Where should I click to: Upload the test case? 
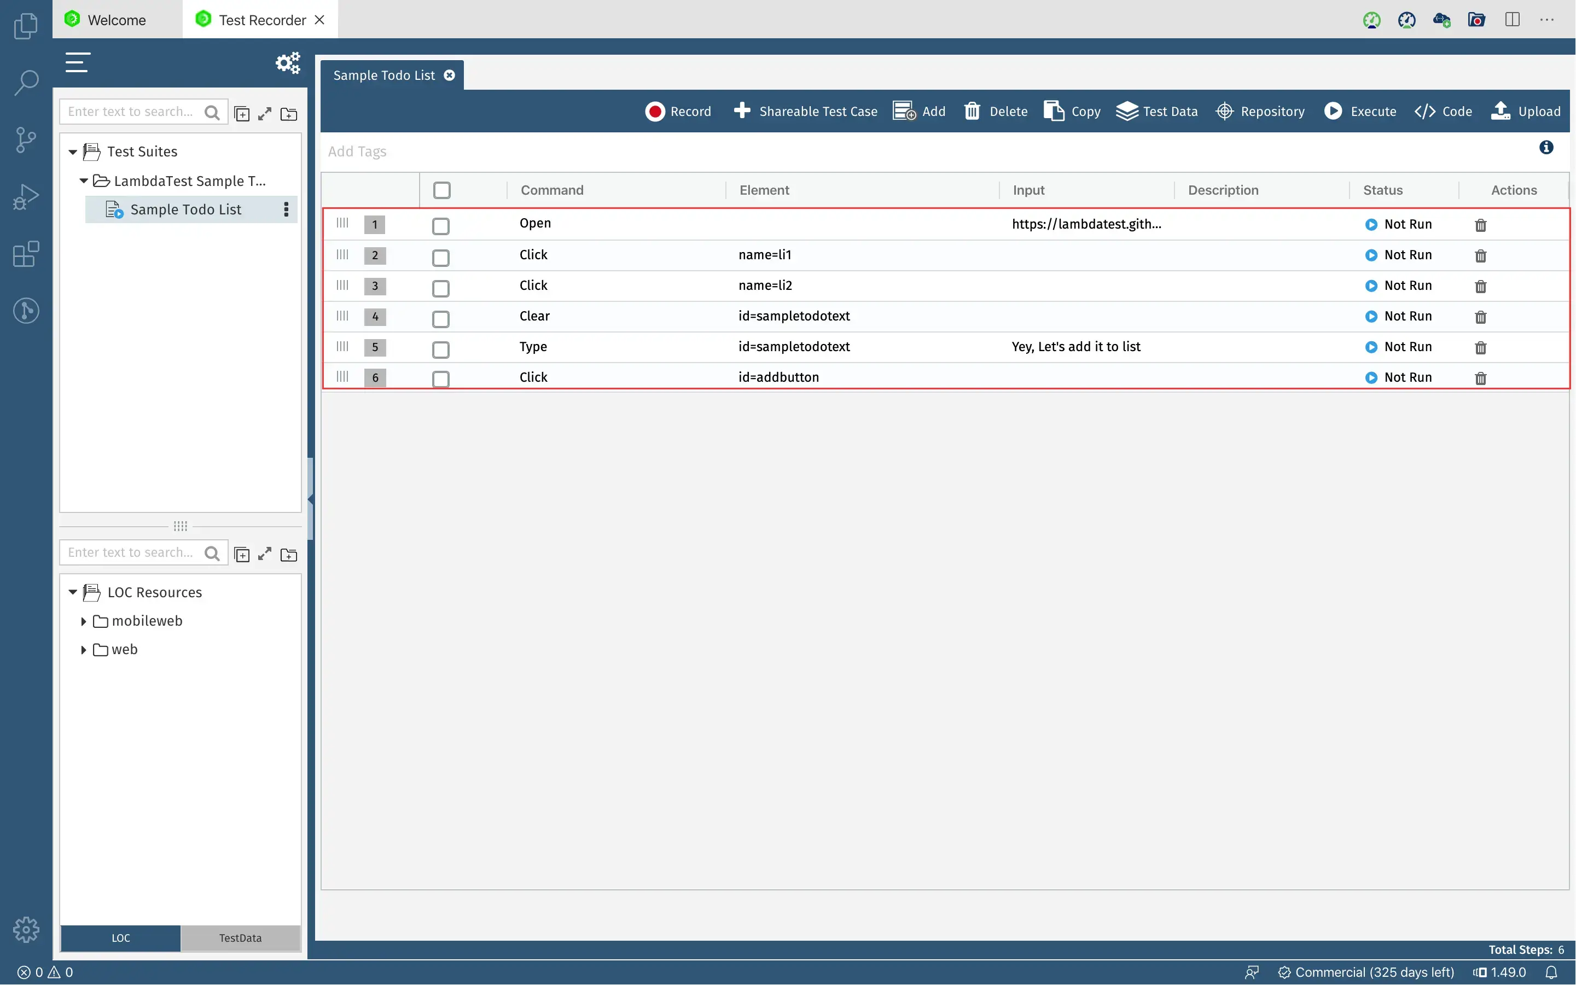coord(1525,110)
